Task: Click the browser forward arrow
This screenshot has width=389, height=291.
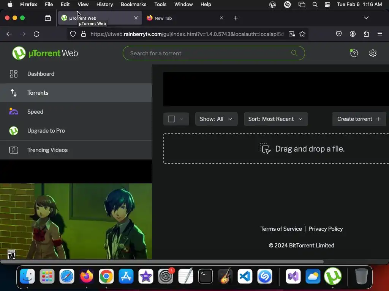Action: [x=23, y=34]
